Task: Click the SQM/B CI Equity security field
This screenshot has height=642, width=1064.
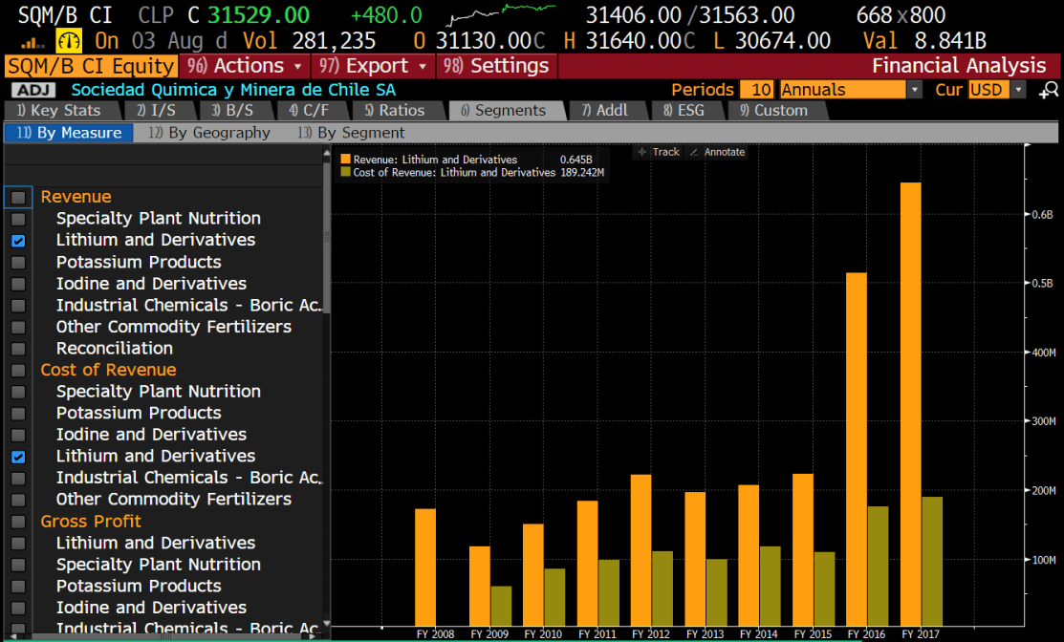Action: pos(91,66)
